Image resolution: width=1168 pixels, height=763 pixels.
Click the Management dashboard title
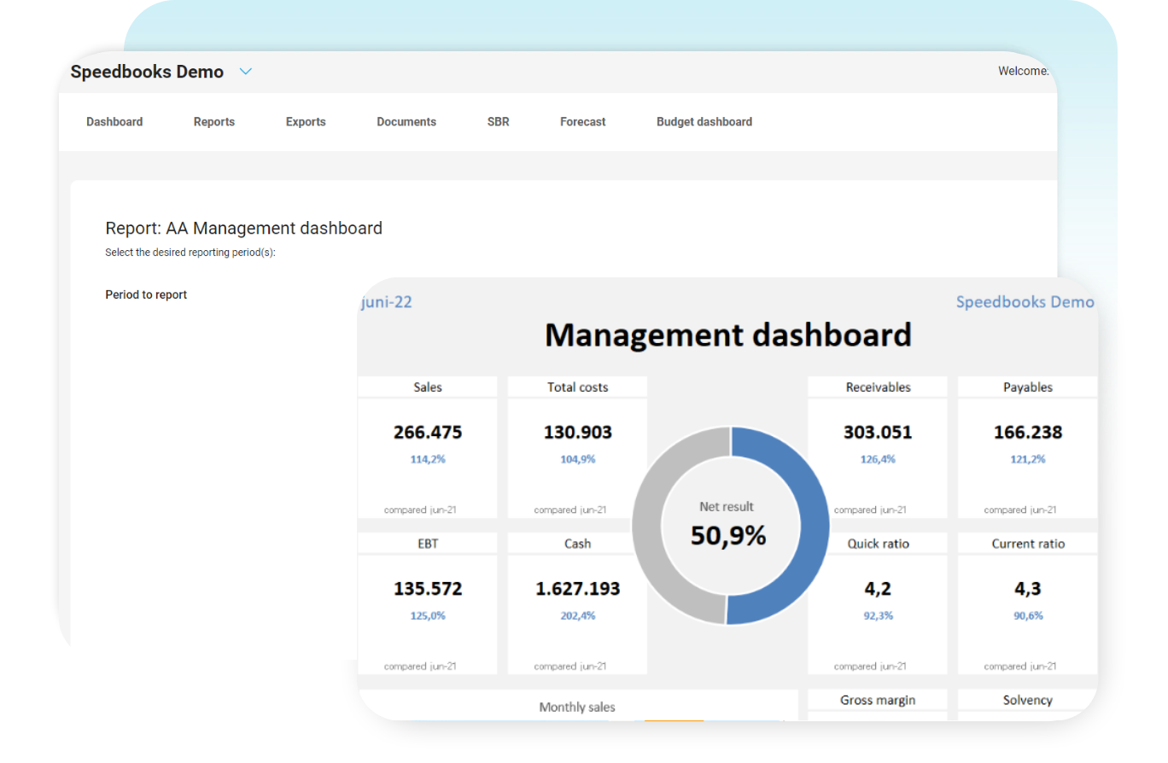(728, 335)
